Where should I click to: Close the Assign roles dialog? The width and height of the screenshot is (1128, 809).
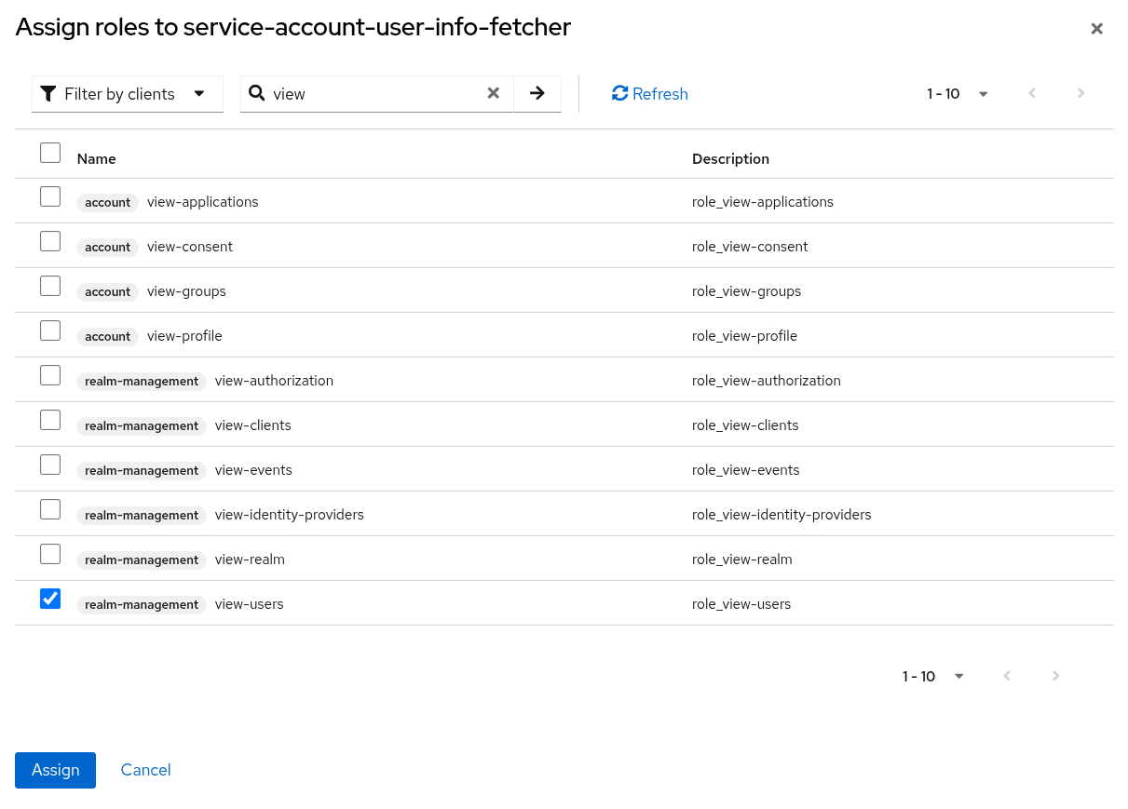1096,29
